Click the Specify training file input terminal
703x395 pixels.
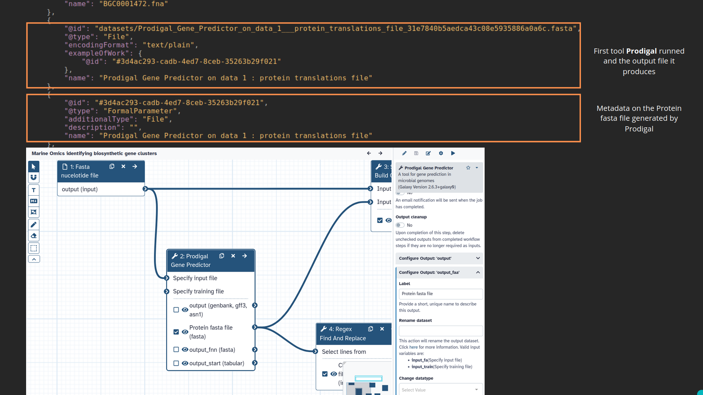click(x=167, y=291)
